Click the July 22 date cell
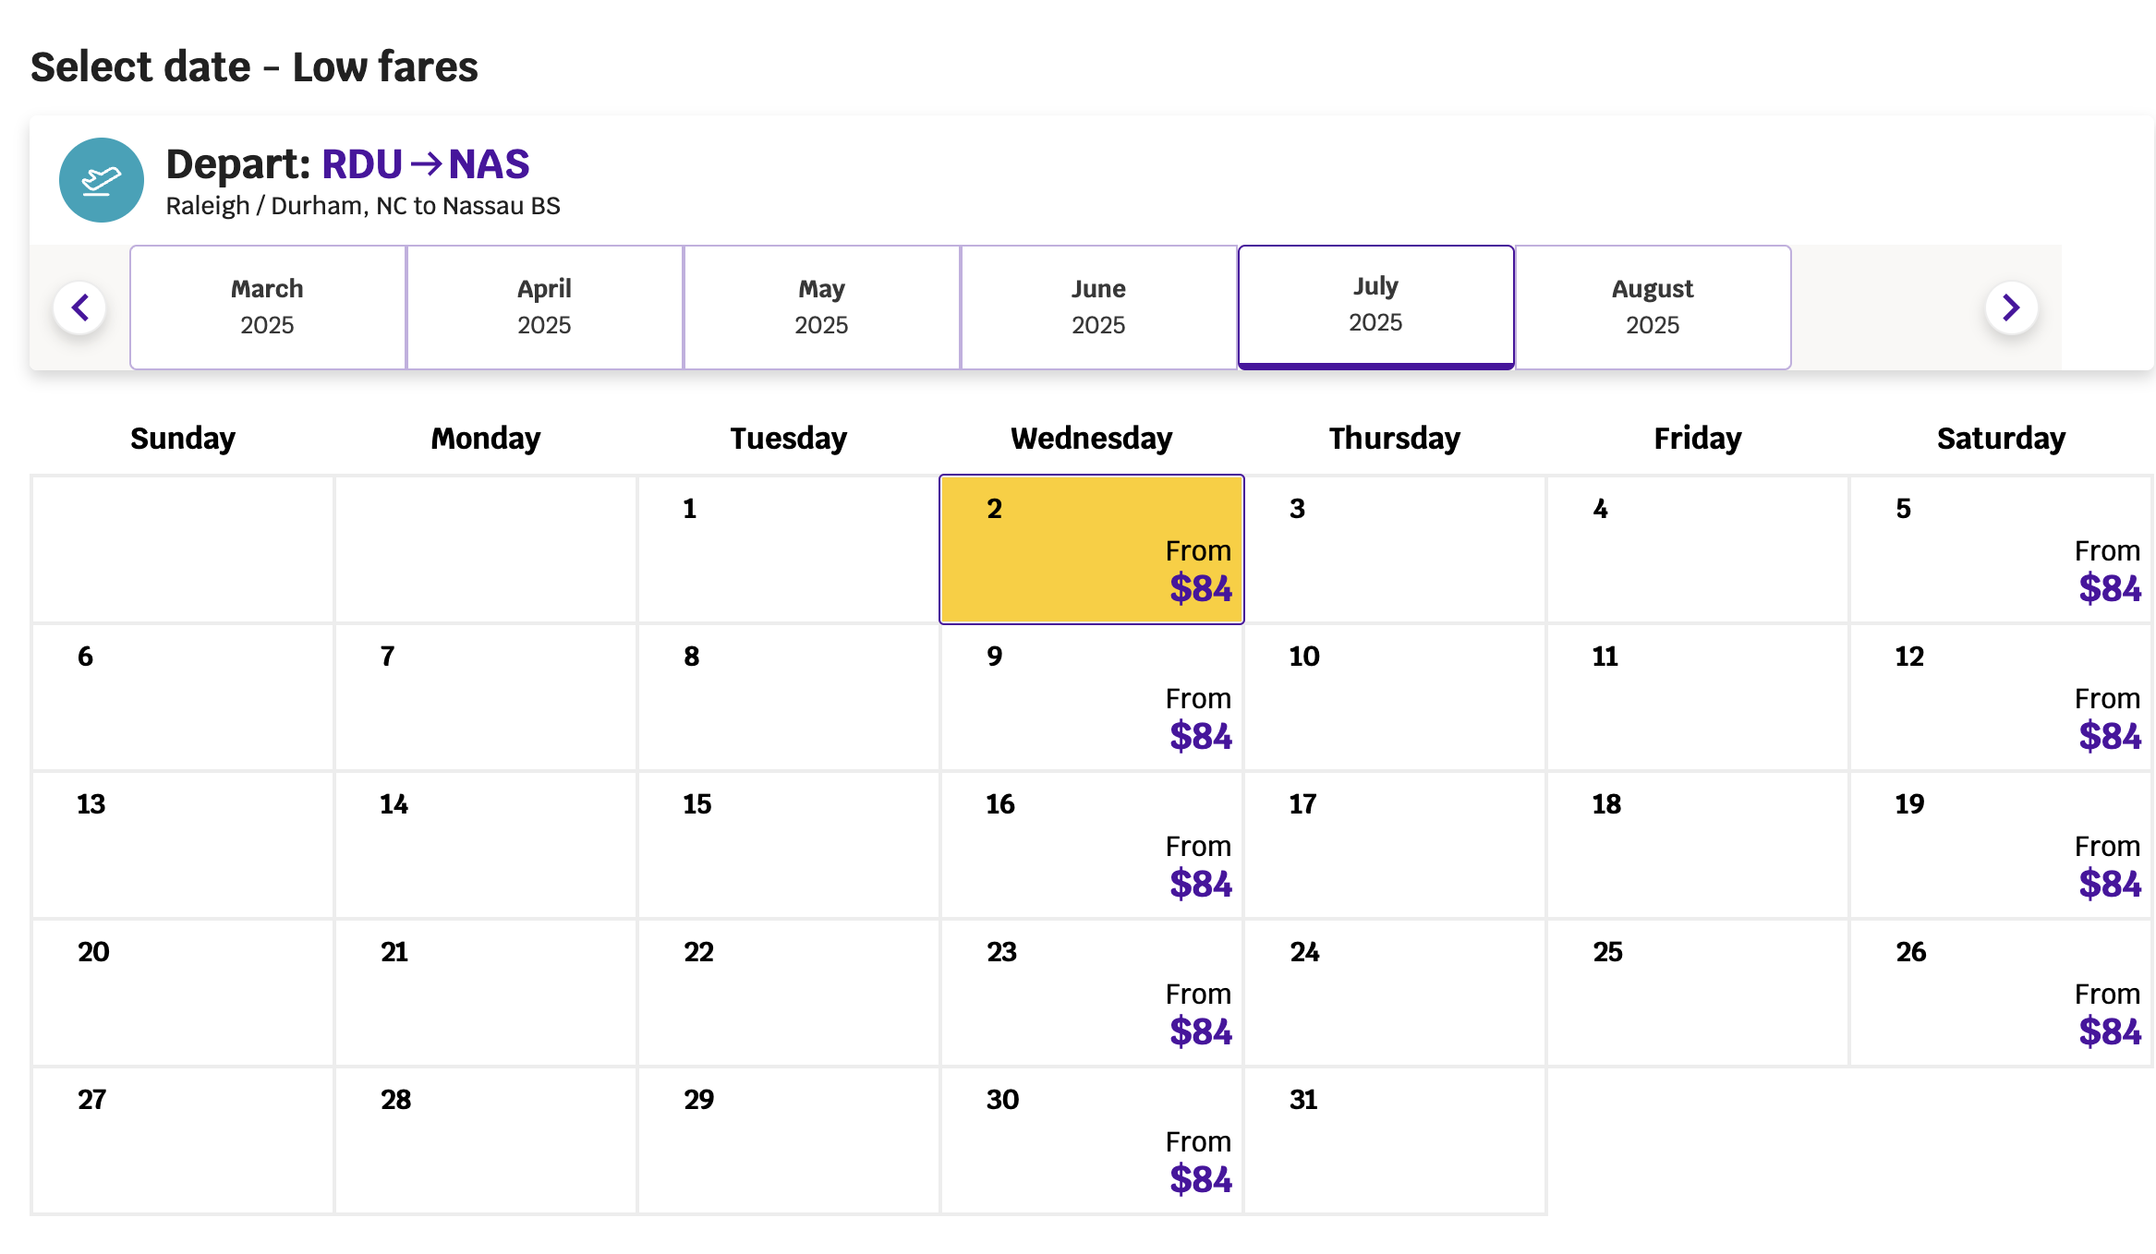This screenshot has height=1254, width=2156. click(789, 993)
